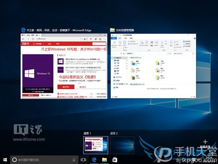Screen dimensions: 218x164
Task: Select 文档 folder in 常用文件夹 list
Action: click(136, 70)
